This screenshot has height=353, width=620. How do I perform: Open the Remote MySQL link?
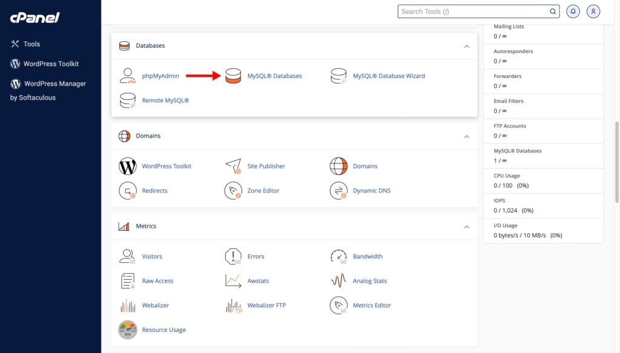(x=165, y=101)
